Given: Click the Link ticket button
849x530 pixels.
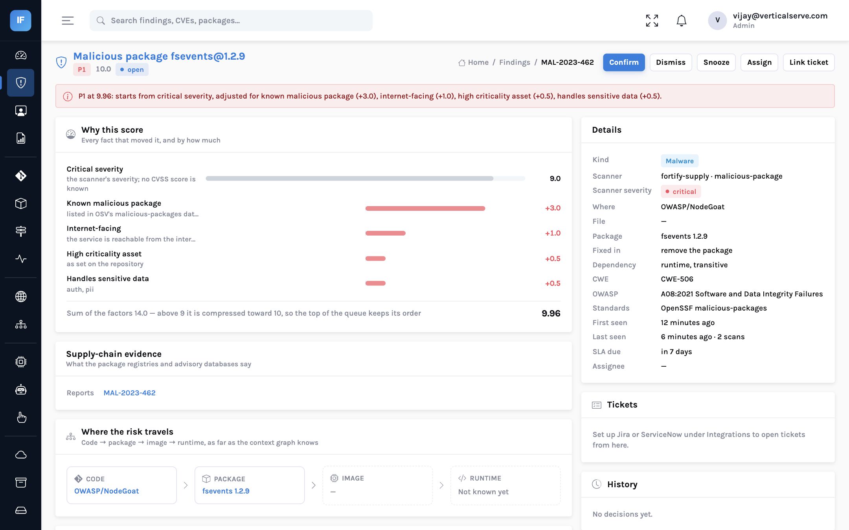Looking at the screenshot, I should pyautogui.click(x=809, y=62).
